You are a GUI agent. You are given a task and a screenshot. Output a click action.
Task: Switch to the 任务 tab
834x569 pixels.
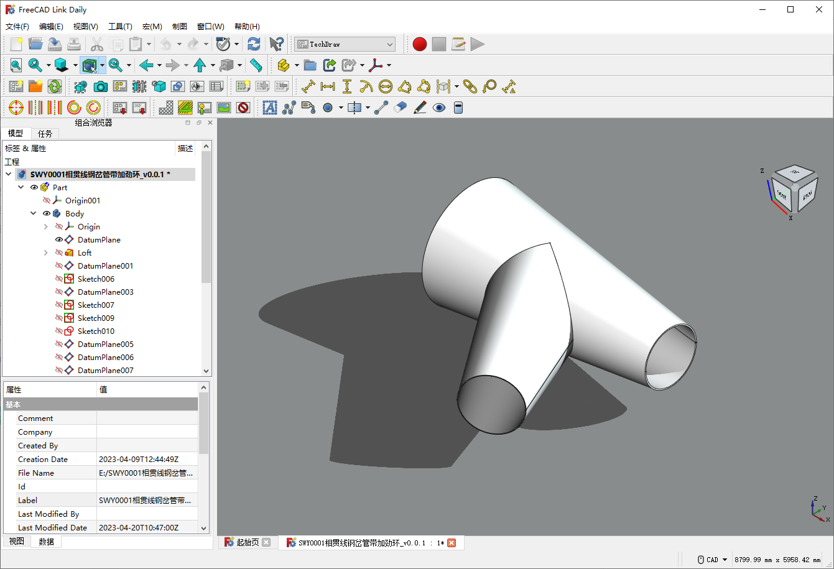(45, 134)
